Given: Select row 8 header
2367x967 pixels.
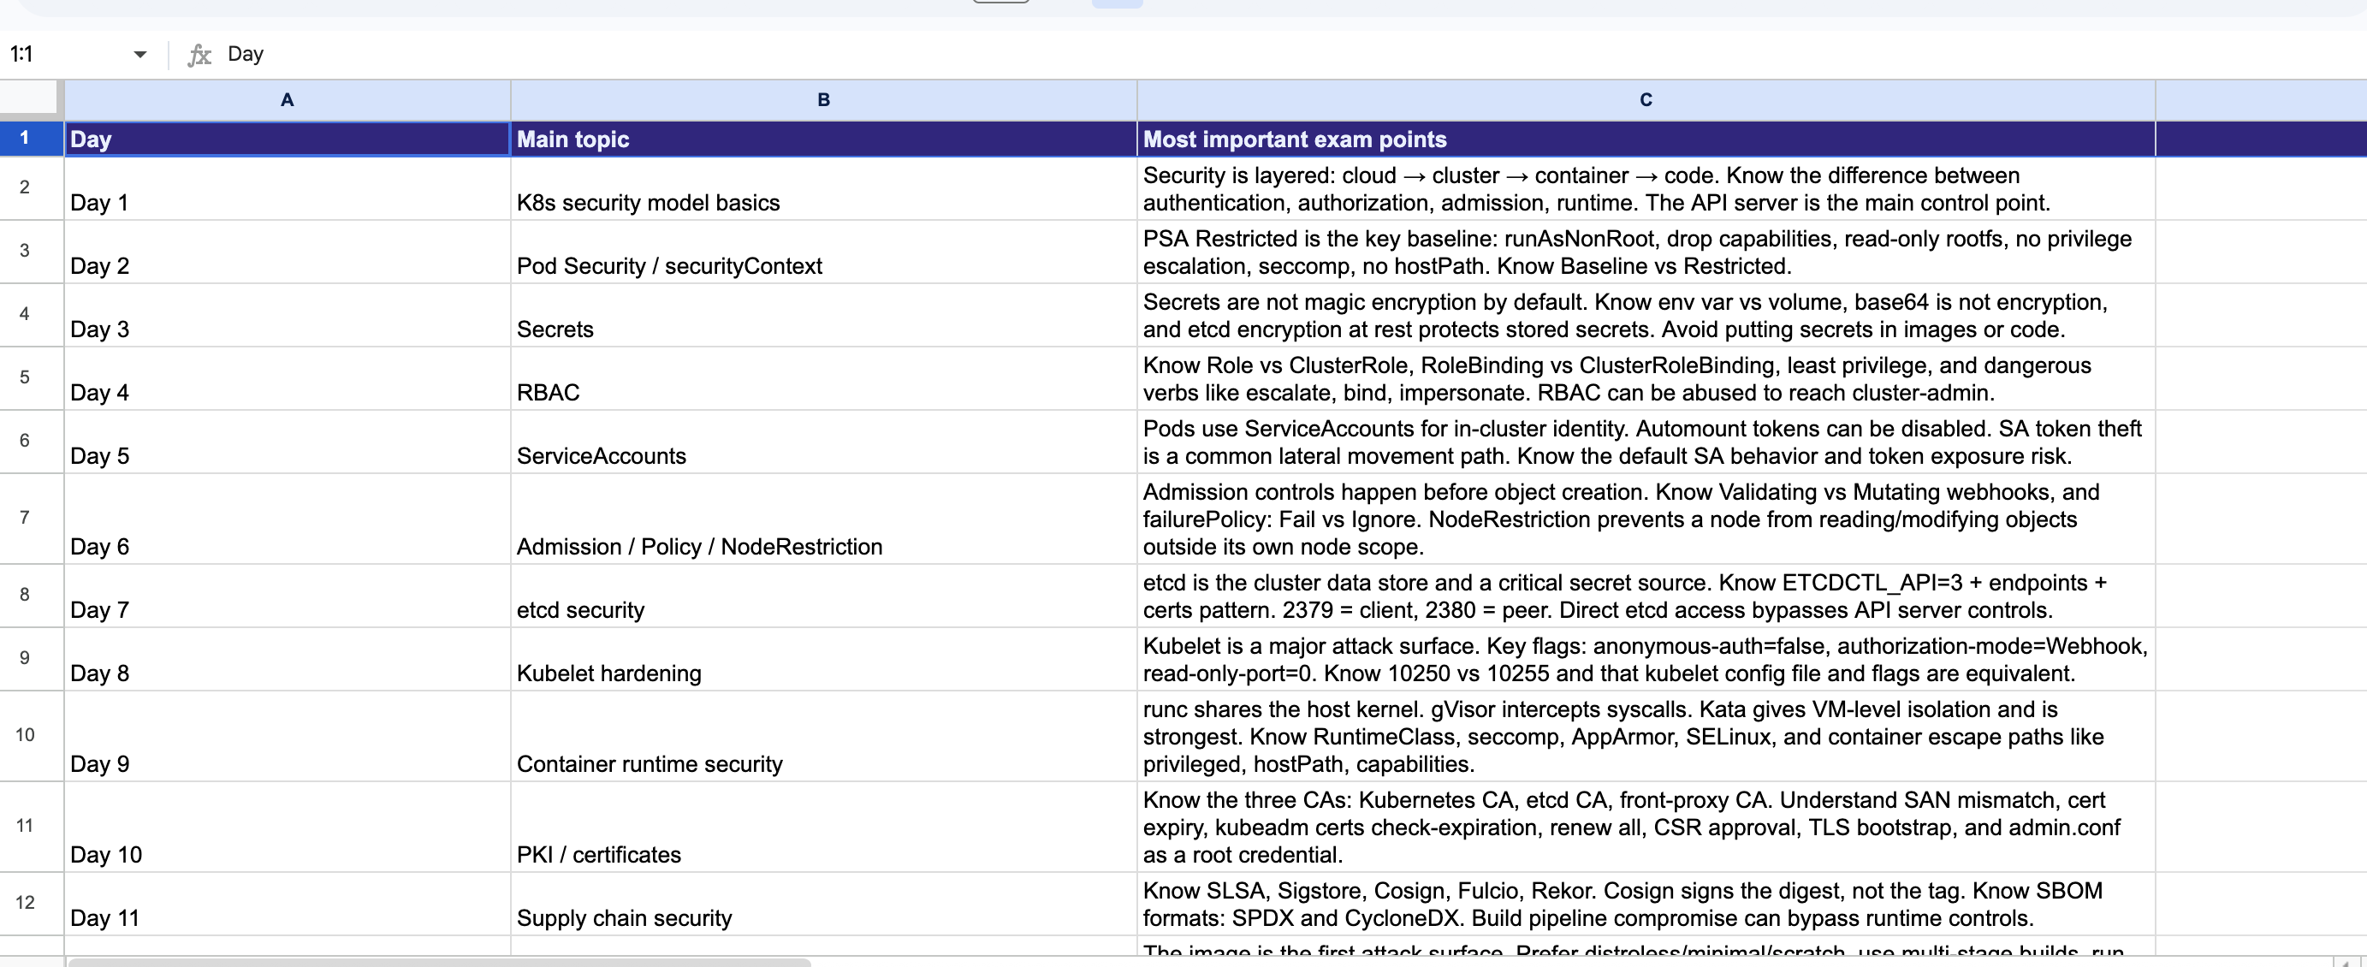Looking at the screenshot, I should click(32, 596).
